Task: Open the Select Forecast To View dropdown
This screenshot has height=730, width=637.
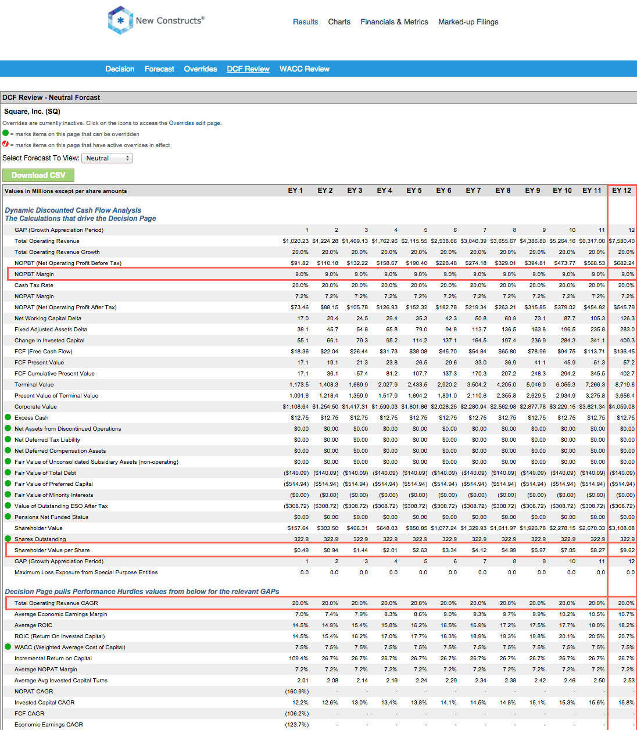Action: (x=107, y=158)
